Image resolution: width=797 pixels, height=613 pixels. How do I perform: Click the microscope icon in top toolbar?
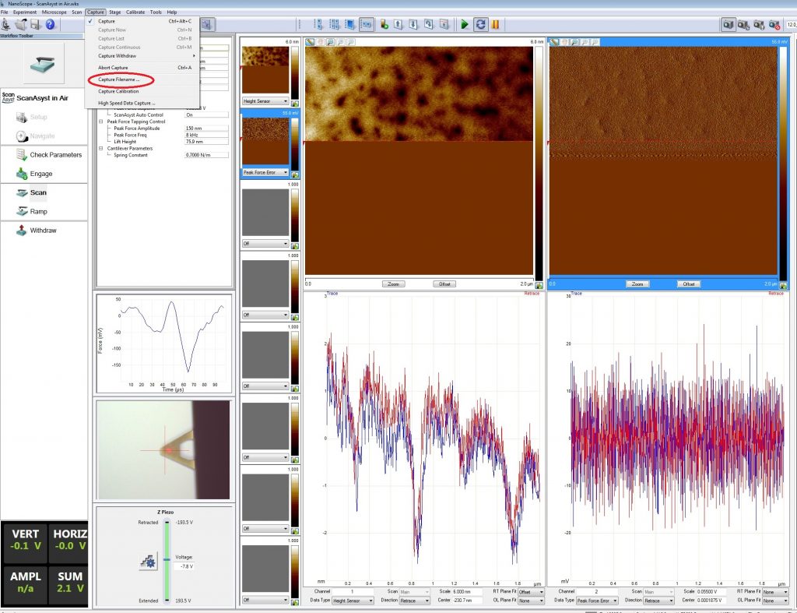[x=7, y=25]
